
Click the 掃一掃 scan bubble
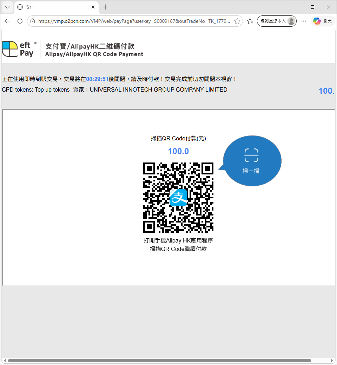click(x=252, y=161)
